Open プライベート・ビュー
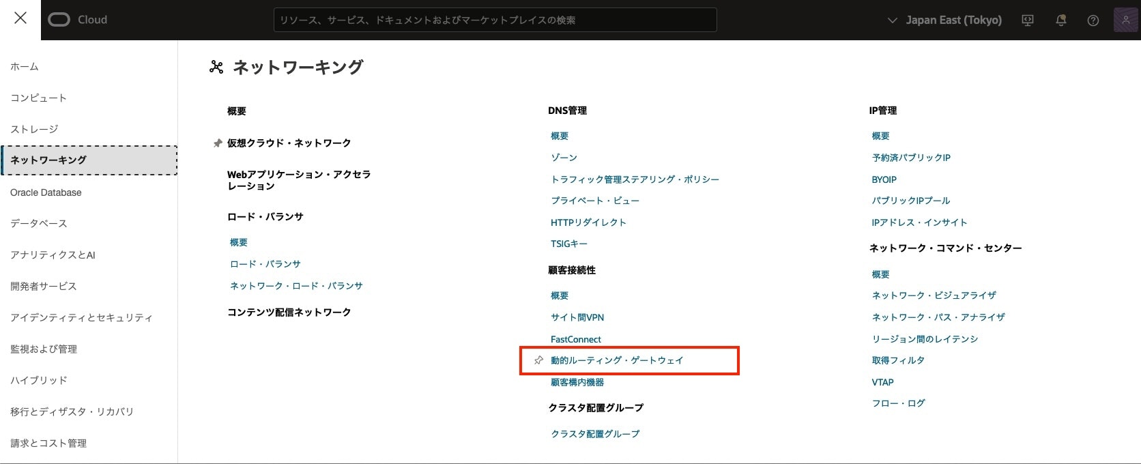This screenshot has width=1141, height=464. tap(595, 201)
